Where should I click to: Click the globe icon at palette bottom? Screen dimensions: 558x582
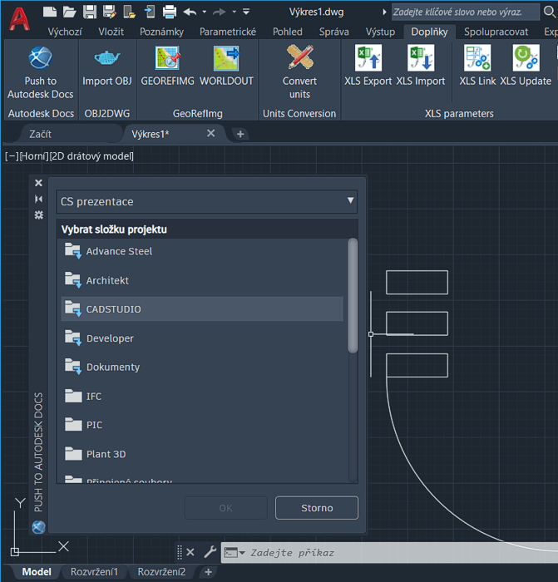click(x=38, y=527)
